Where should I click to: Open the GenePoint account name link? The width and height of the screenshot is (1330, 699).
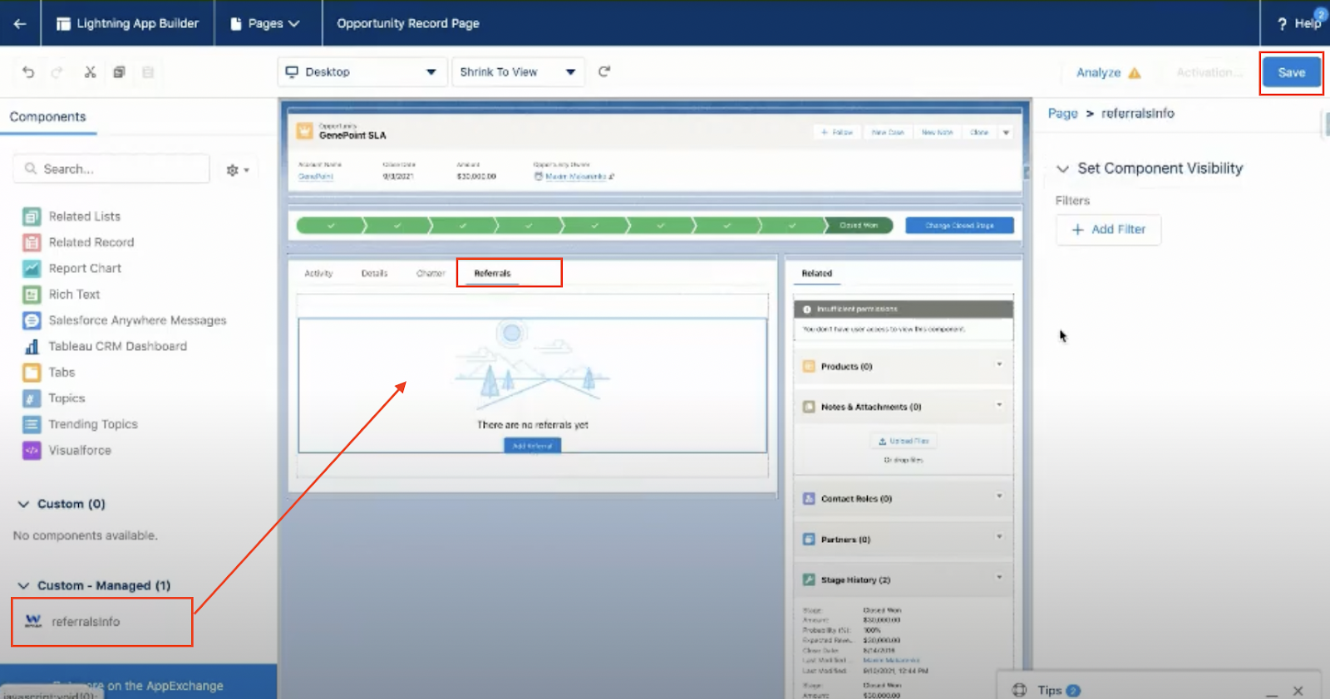point(316,176)
